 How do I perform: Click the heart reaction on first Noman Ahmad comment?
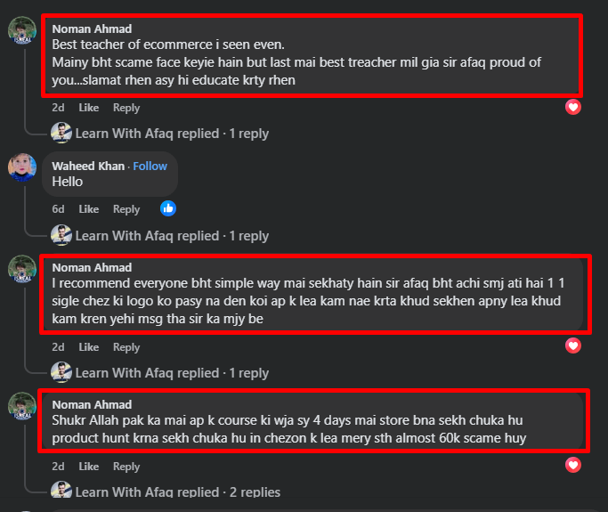[574, 107]
